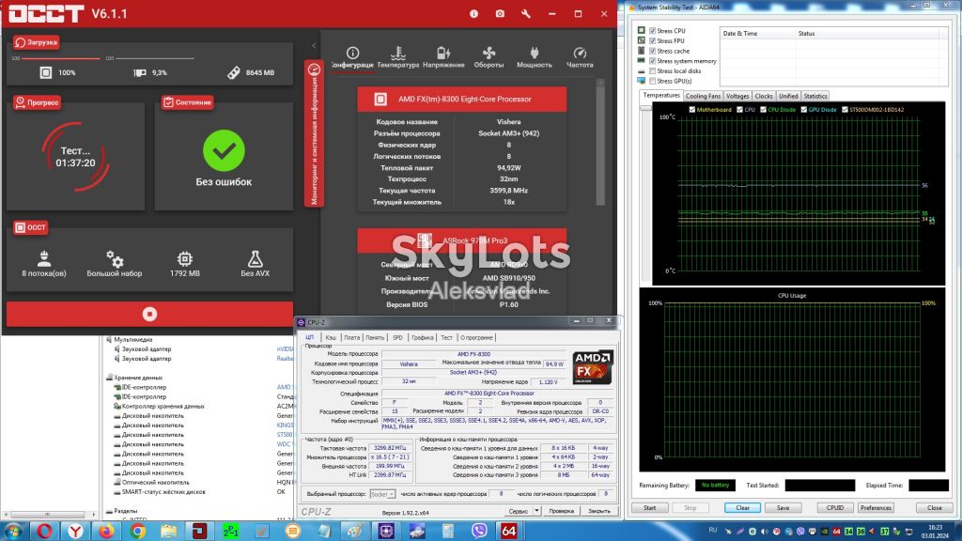Switch to Voltages tab in AIDA64
Image resolution: width=962 pixels, height=541 pixels.
click(x=737, y=97)
